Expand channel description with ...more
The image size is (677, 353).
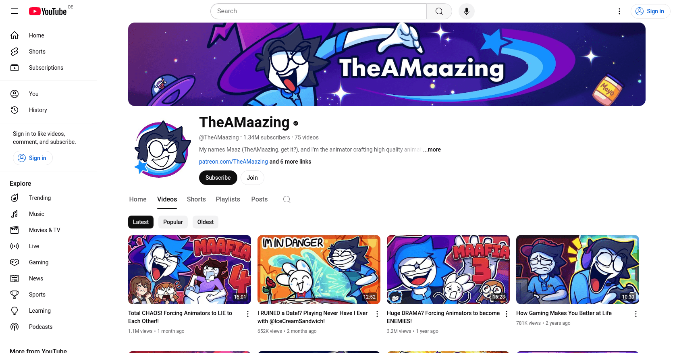pos(432,150)
